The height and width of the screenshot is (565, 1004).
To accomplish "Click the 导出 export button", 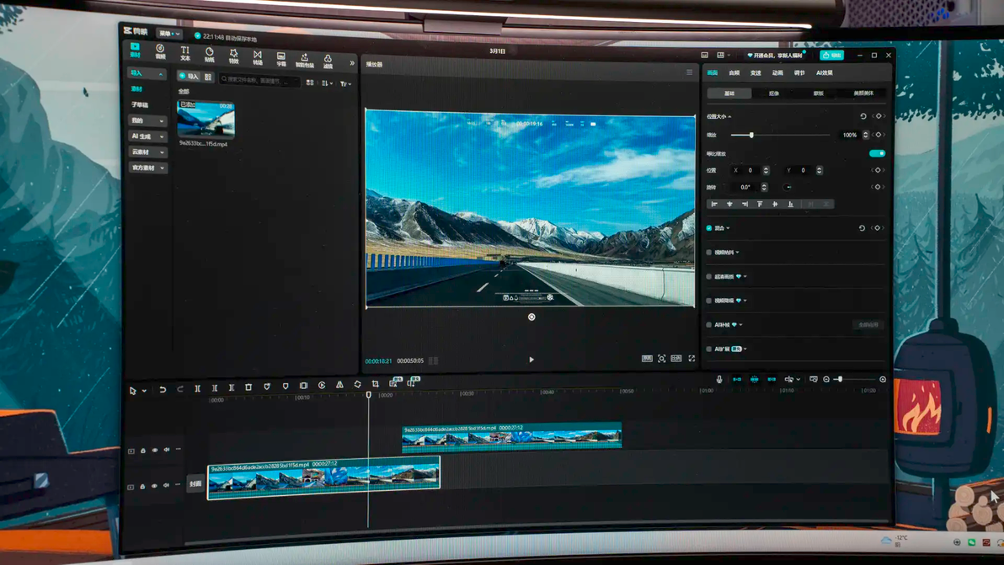I will [832, 55].
